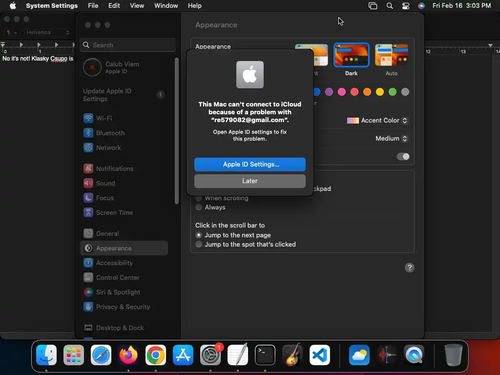Open TextEdit from the Dock
500x375 pixels.
coord(238,355)
